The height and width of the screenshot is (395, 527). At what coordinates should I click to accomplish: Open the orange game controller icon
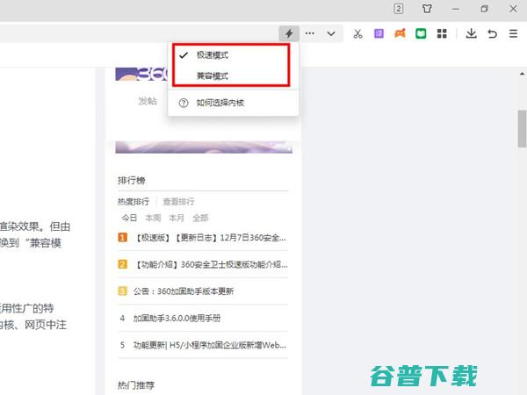(400, 33)
